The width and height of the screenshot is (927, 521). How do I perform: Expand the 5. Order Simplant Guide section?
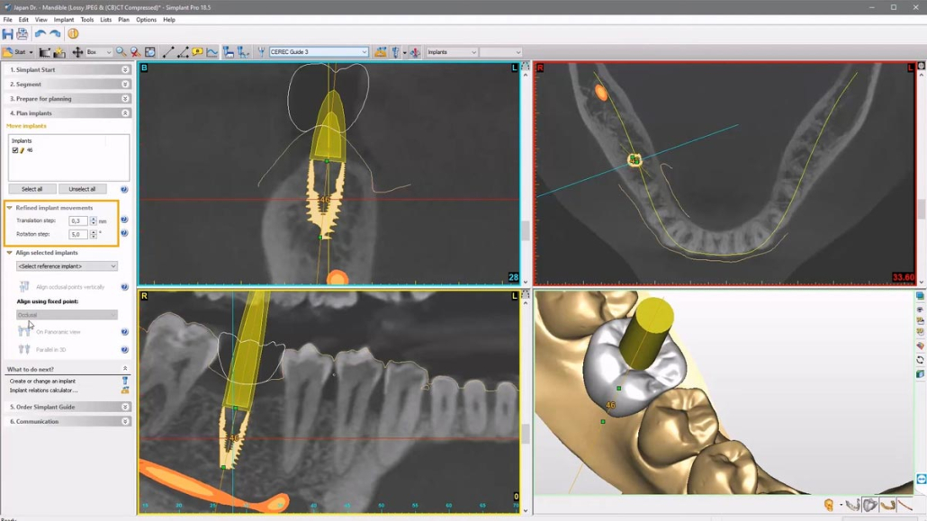click(x=125, y=407)
